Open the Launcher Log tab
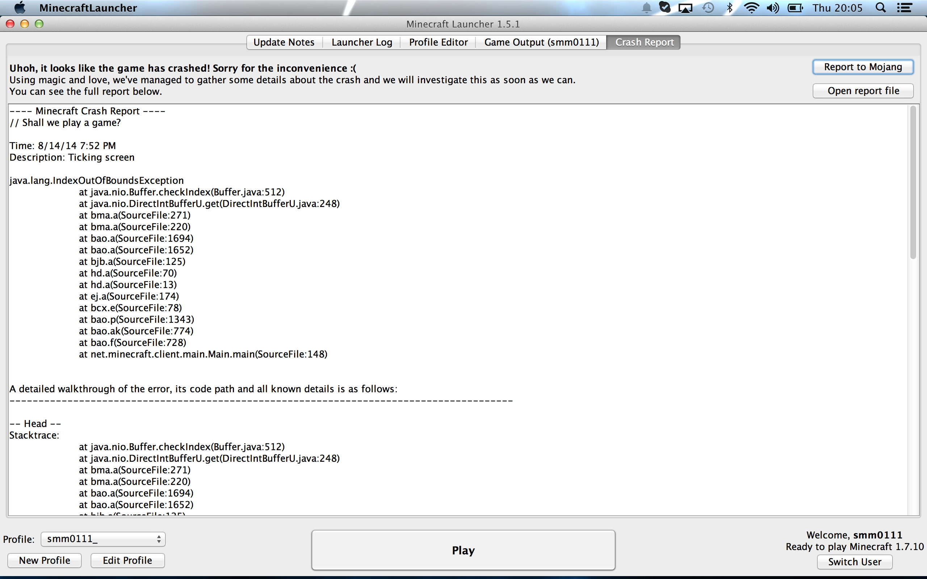 tap(362, 42)
